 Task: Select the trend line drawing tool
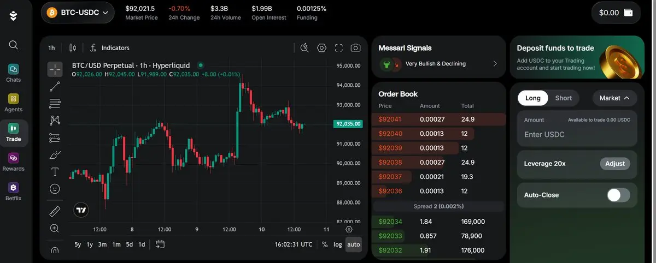tap(55, 86)
